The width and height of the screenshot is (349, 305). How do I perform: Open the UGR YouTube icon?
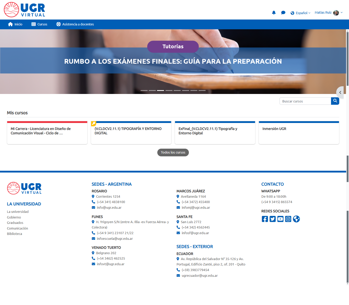coord(280,219)
